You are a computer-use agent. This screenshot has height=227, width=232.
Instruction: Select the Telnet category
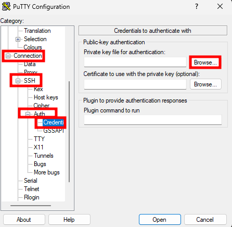click(x=32, y=189)
